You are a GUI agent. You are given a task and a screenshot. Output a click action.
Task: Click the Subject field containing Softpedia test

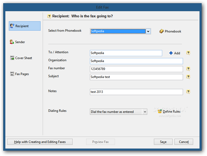pyautogui.click(x=136, y=77)
